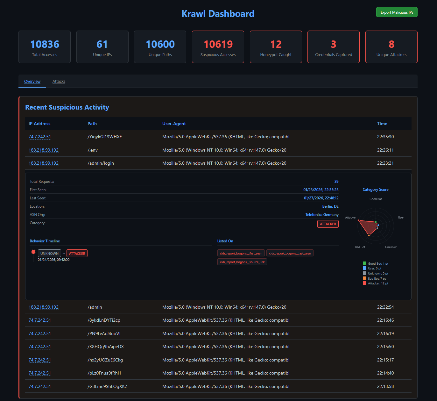This screenshot has height=401, width=437.
Task: Select the Overview tab
Action: point(32,81)
